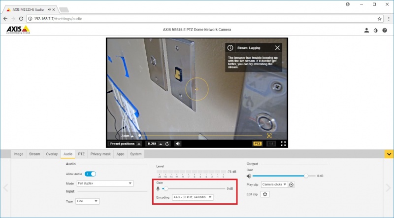Open the Mode Full duplex dropdown
The width and height of the screenshot is (394, 218).
point(105,183)
